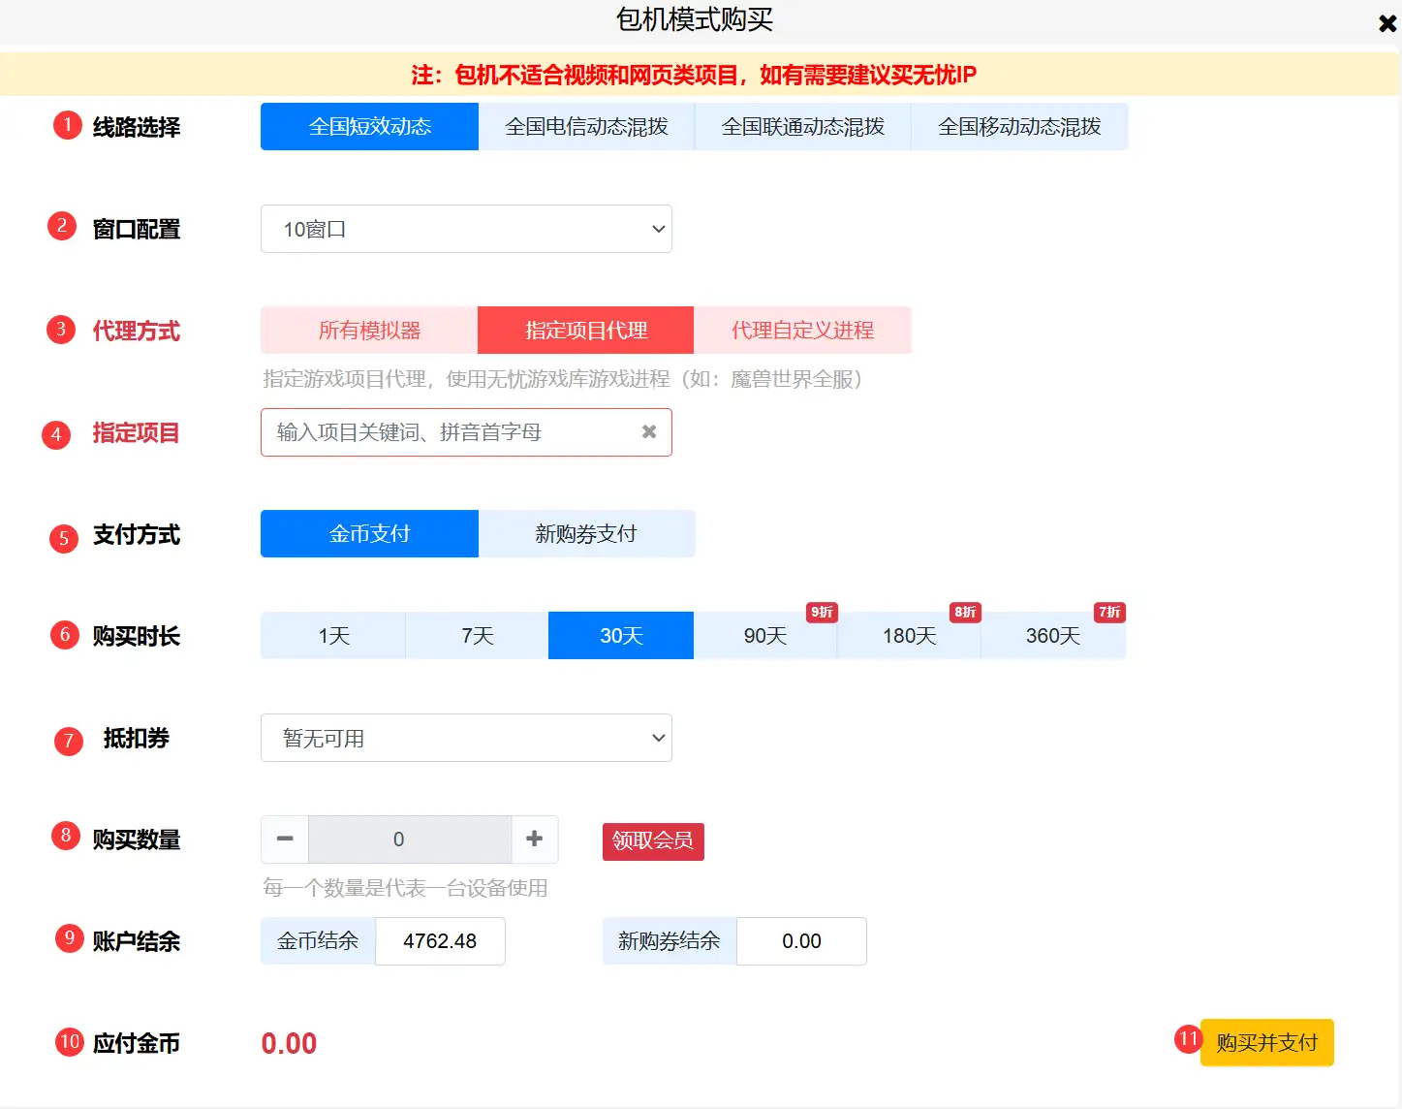Click the 指定项目 keyword input field
The height and width of the screenshot is (1109, 1402).
click(446, 432)
